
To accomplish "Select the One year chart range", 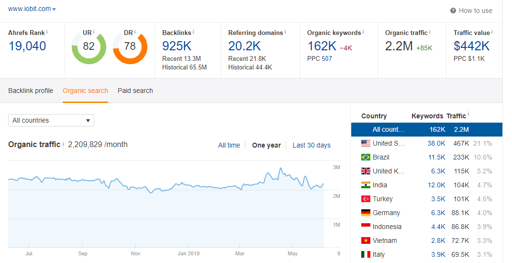I will point(267,145).
